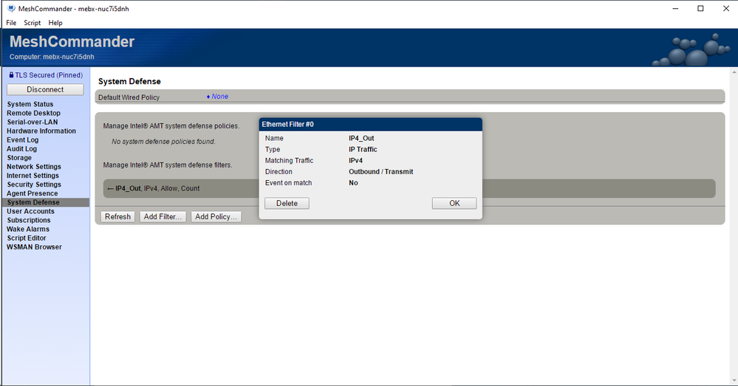This screenshot has height=386, width=738.
Task: Click the Add Policy... button
Action: point(216,217)
